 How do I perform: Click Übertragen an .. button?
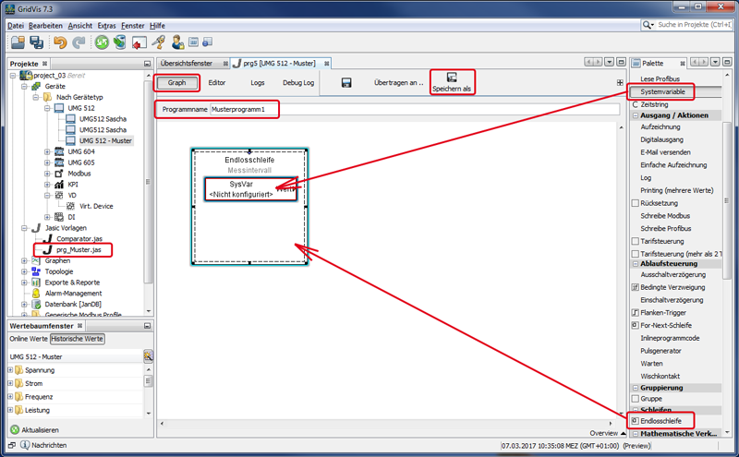(x=399, y=82)
